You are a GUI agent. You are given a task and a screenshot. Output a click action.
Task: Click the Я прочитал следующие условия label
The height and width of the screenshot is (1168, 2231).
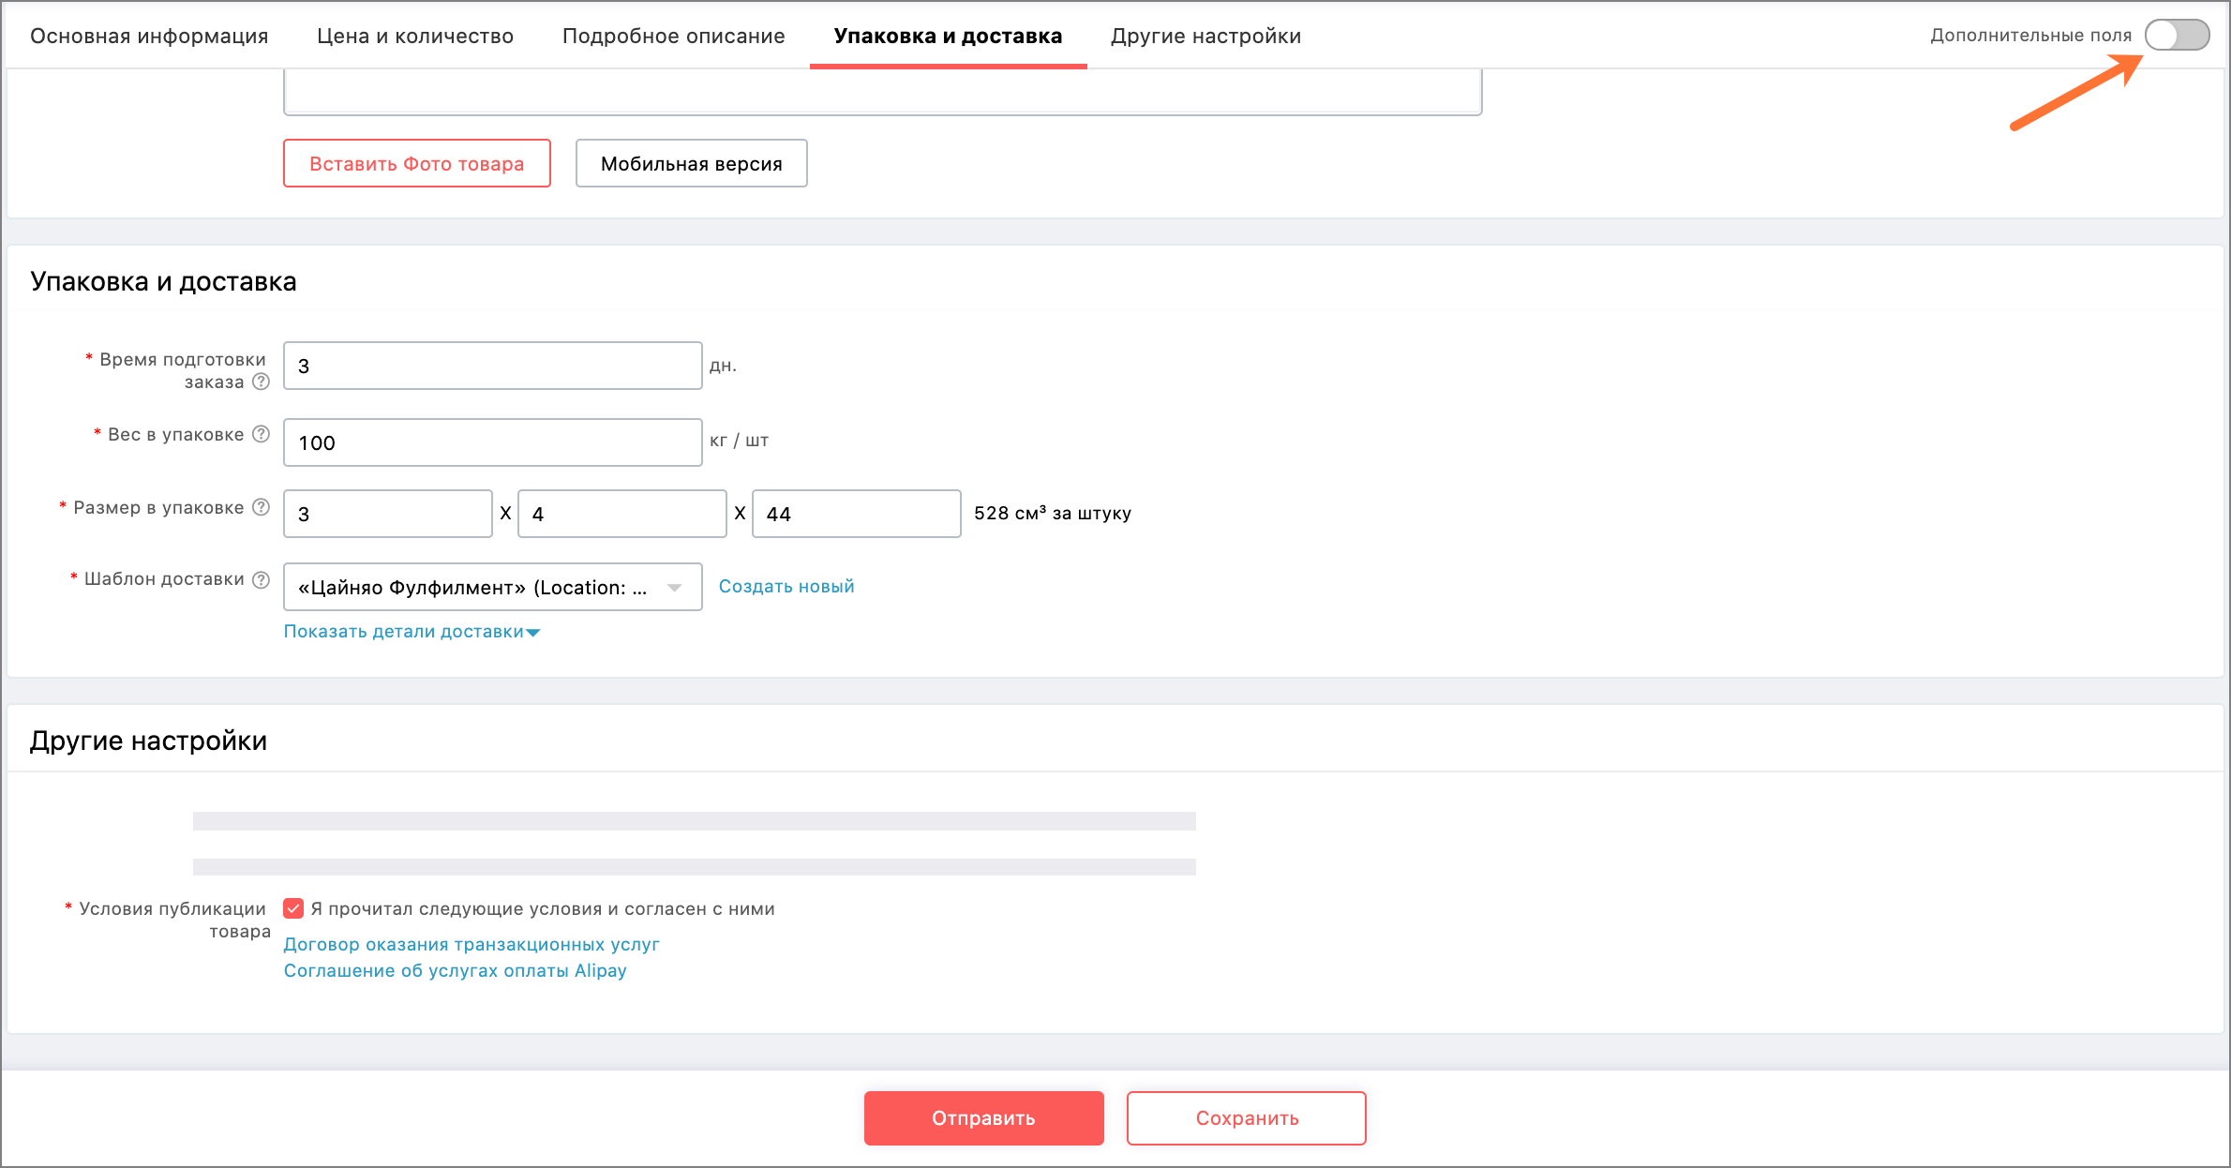[x=543, y=908]
